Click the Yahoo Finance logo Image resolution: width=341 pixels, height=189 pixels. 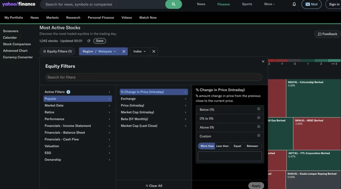point(19,4)
